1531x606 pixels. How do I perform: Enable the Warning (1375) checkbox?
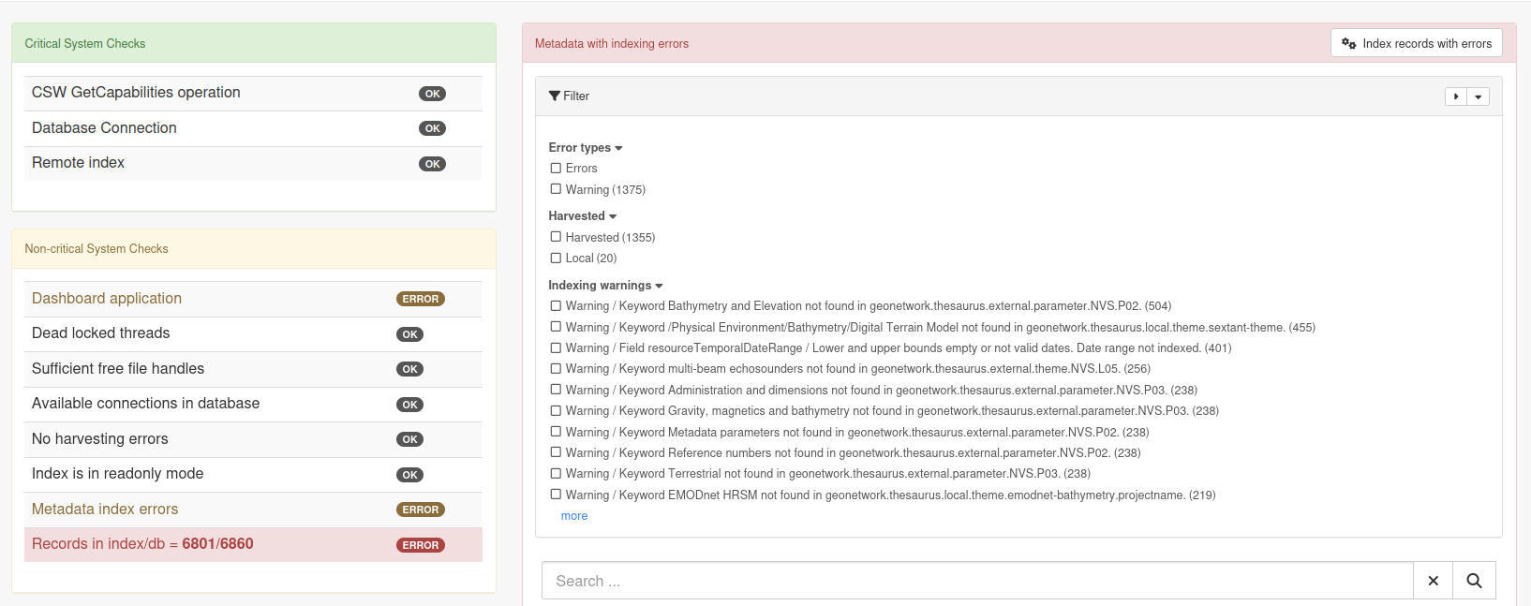[556, 189]
